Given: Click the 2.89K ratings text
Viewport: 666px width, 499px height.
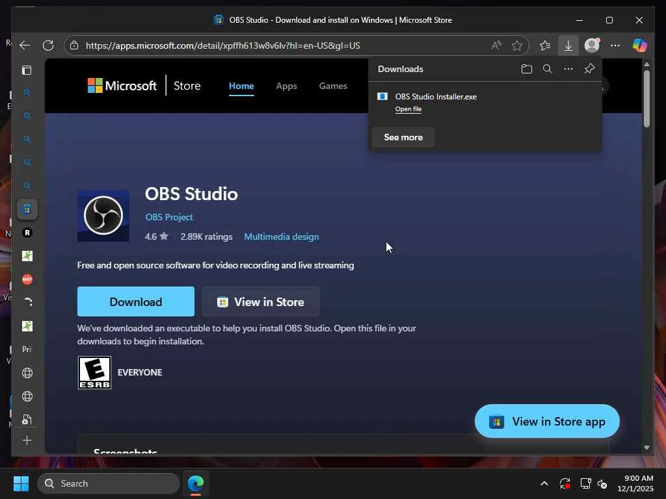Looking at the screenshot, I should coord(206,237).
